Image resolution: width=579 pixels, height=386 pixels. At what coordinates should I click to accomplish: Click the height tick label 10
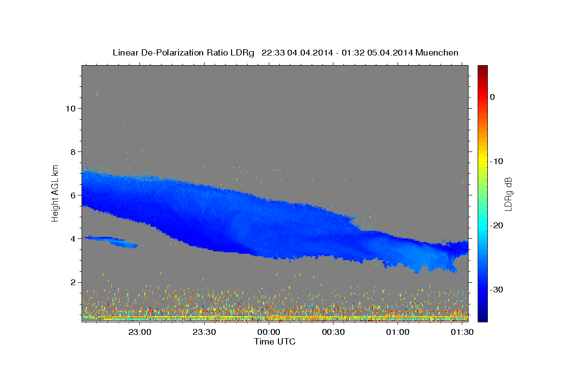coord(70,108)
